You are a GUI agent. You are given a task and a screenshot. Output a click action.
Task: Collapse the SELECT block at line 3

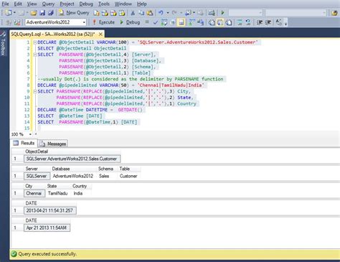[35, 55]
